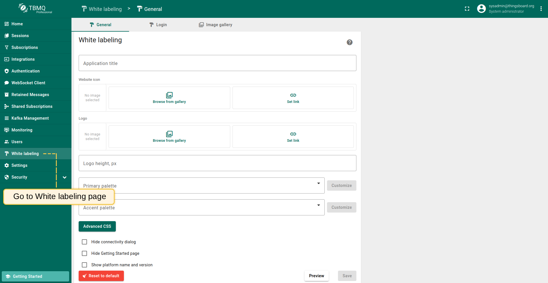Open WebSocket Client from the sidebar

click(28, 83)
